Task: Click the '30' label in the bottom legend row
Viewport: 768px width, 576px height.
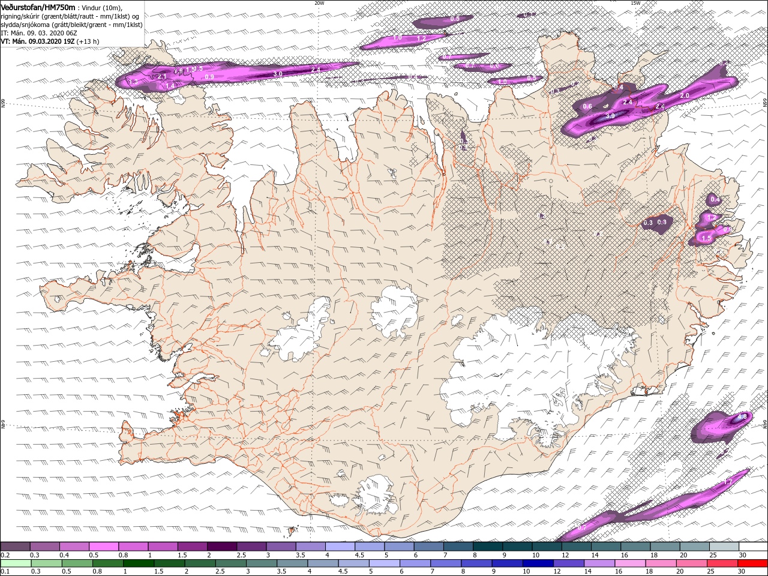Action: click(x=742, y=572)
